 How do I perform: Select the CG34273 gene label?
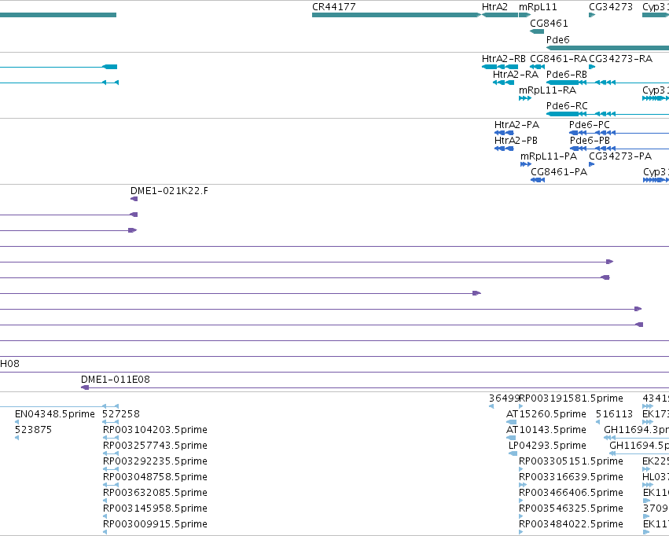611,7
